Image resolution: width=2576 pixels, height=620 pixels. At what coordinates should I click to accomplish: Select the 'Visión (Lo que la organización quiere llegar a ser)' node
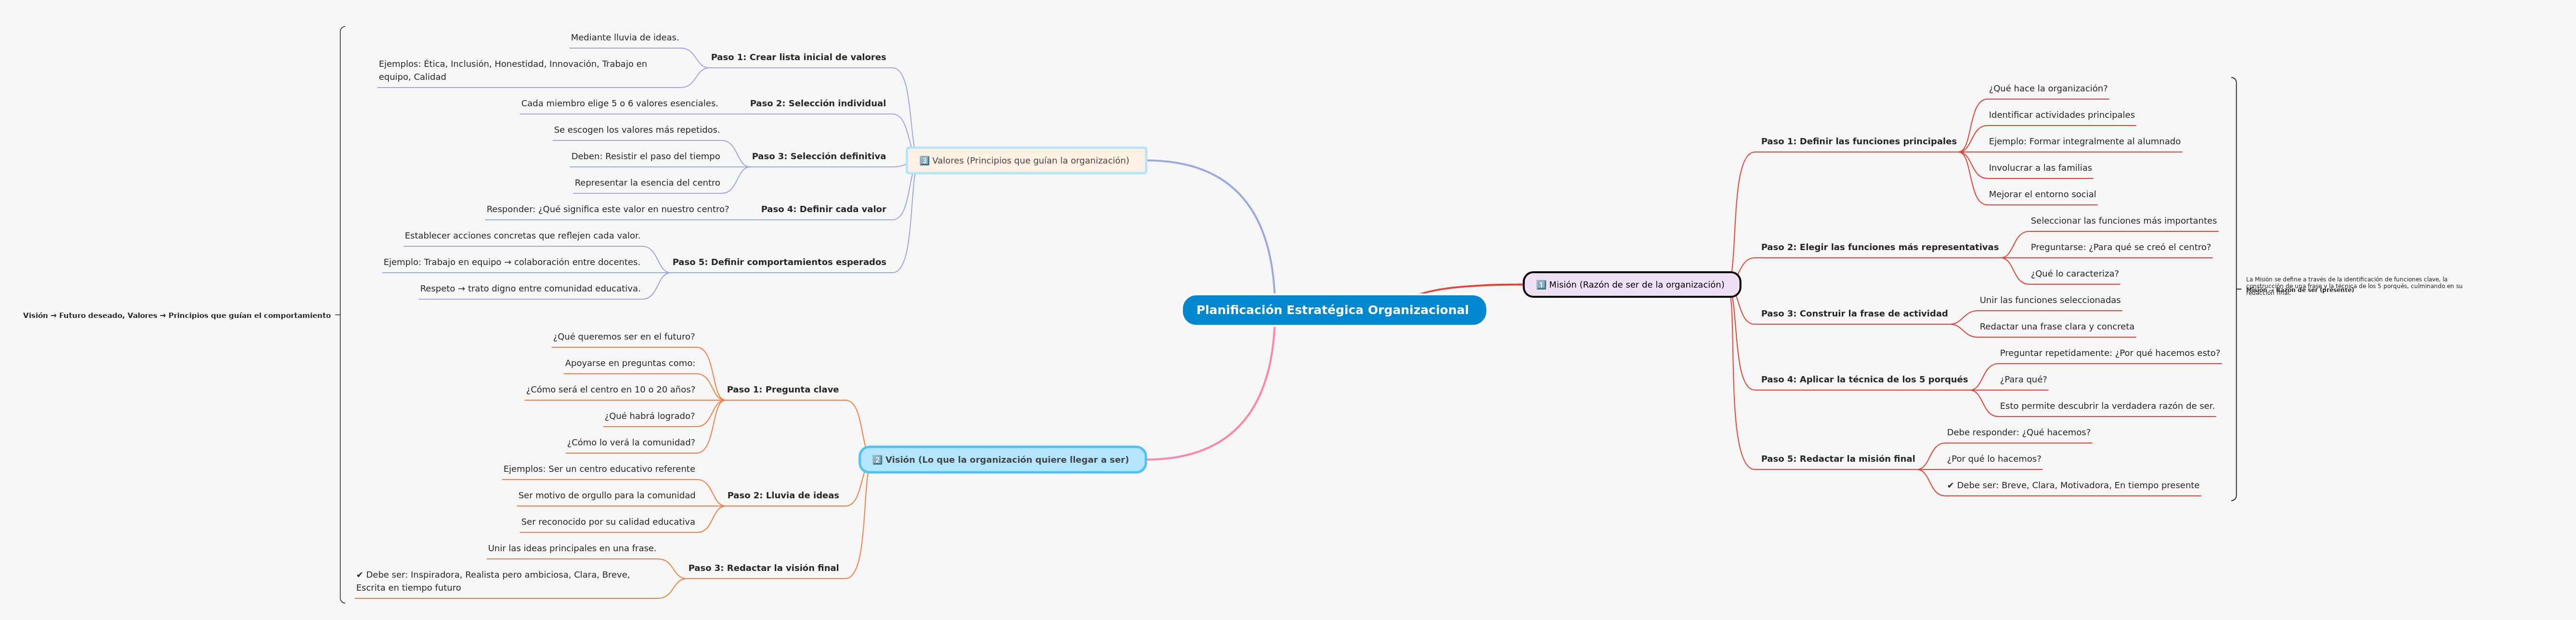pos(1002,460)
